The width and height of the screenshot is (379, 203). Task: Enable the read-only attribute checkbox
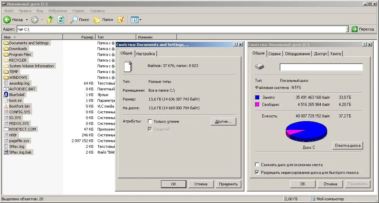pyautogui.click(x=150, y=121)
